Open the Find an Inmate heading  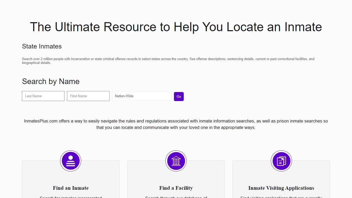click(71, 188)
